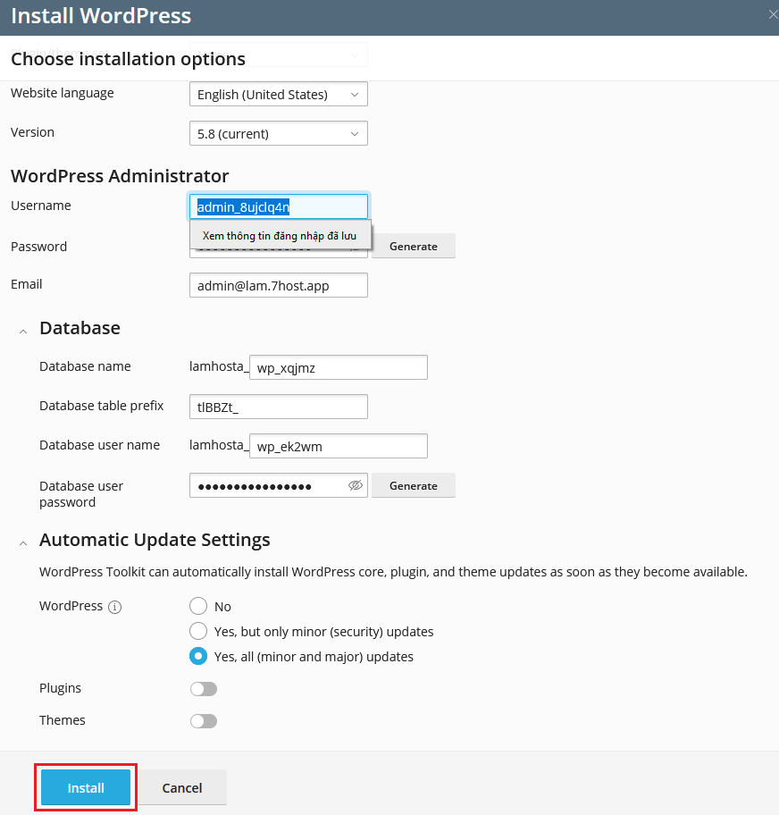Open the Version dropdown
The width and height of the screenshot is (779, 815).
tap(279, 133)
